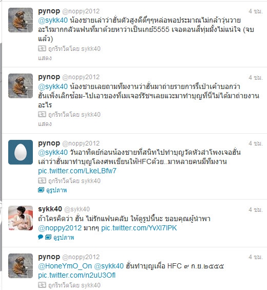Open sykk40 avatar photo
This screenshot has width=267, height=290.
(x=21, y=218)
